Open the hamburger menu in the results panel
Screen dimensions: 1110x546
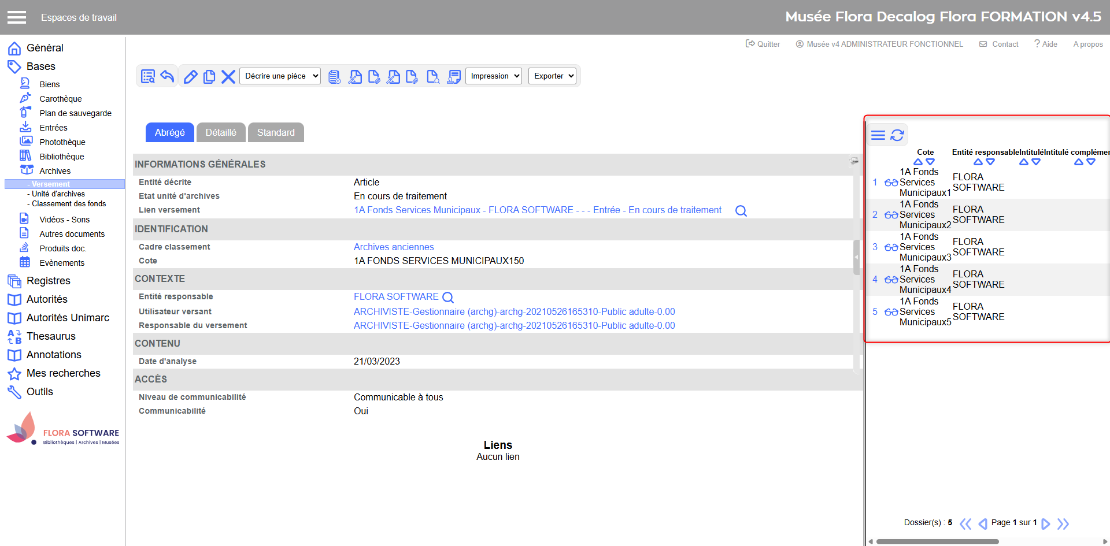(x=878, y=135)
